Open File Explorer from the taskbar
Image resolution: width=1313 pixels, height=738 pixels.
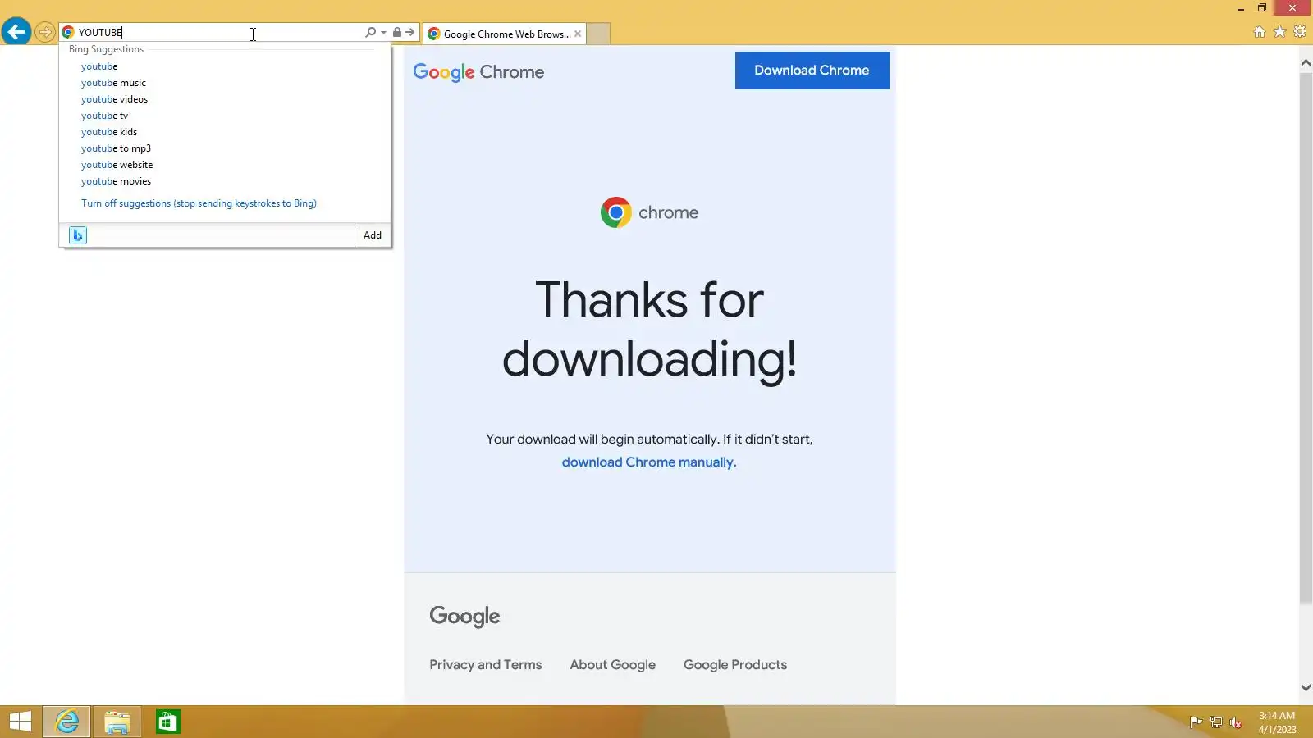click(x=117, y=722)
